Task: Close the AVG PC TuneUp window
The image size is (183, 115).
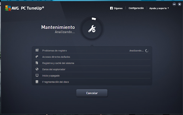Action: [x=180, y=5]
